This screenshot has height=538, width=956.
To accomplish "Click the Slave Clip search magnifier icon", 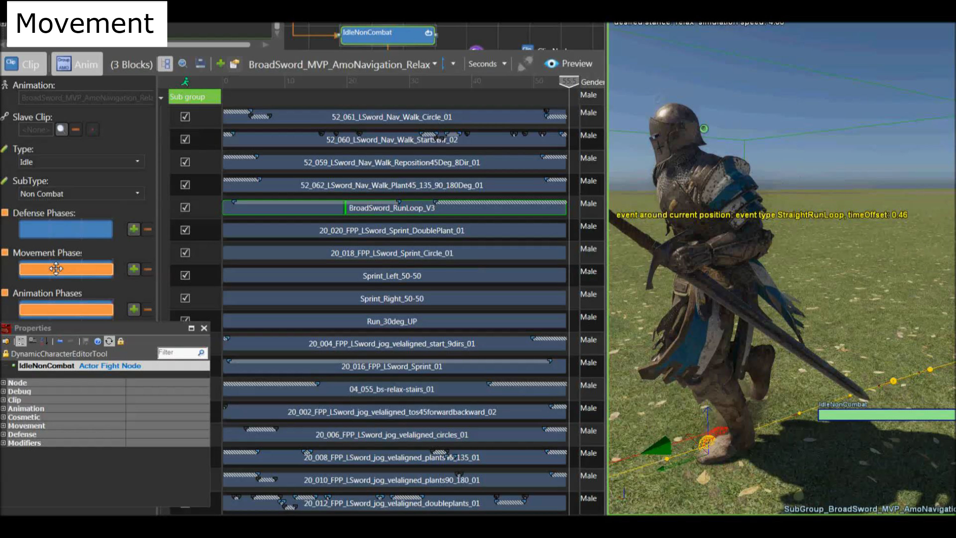I will tap(61, 130).
